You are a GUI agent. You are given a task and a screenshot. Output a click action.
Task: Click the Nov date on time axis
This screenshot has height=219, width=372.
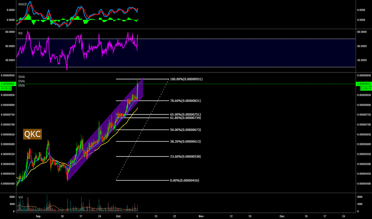click(201, 216)
